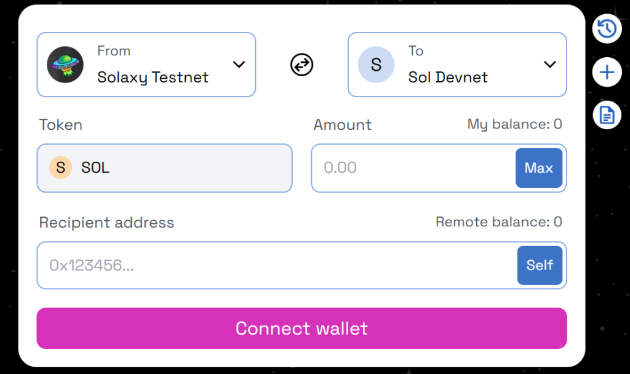Swap the From and To networks
Screen dimensions: 630x374
coord(301,65)
